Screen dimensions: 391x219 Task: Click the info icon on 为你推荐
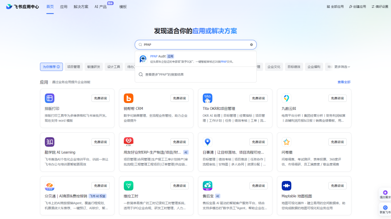pyautogui.click(x=58, y=67)
